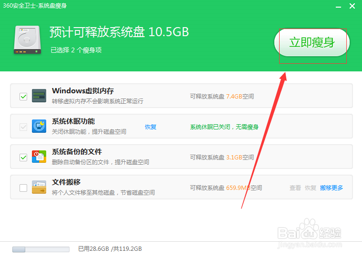
Task: Click 可释放系统盘 7.4GB空间 text
Action: click(222, 97)
